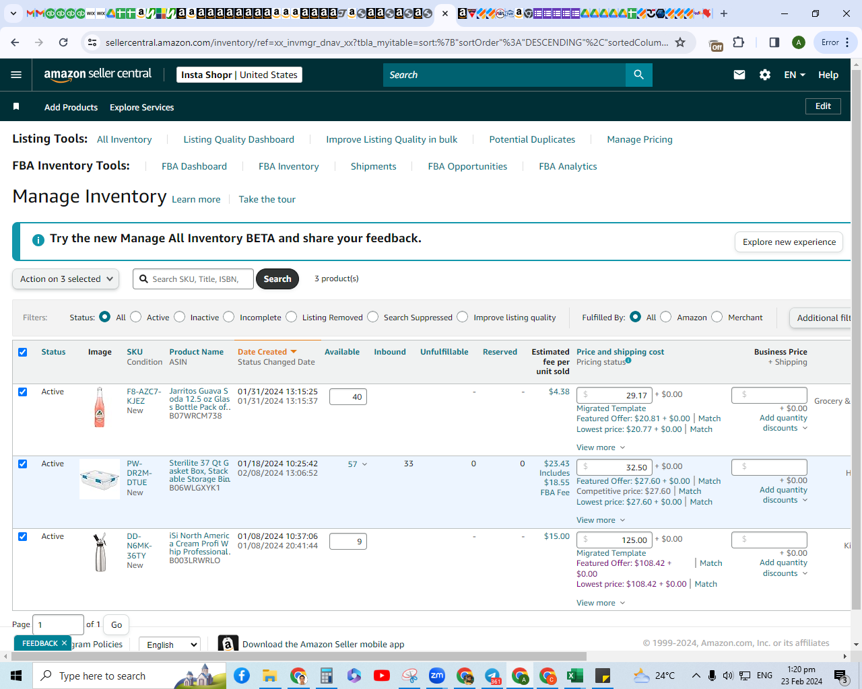
Task: Select Fulfilled By Amazon radio button
Action: [666, 317]
